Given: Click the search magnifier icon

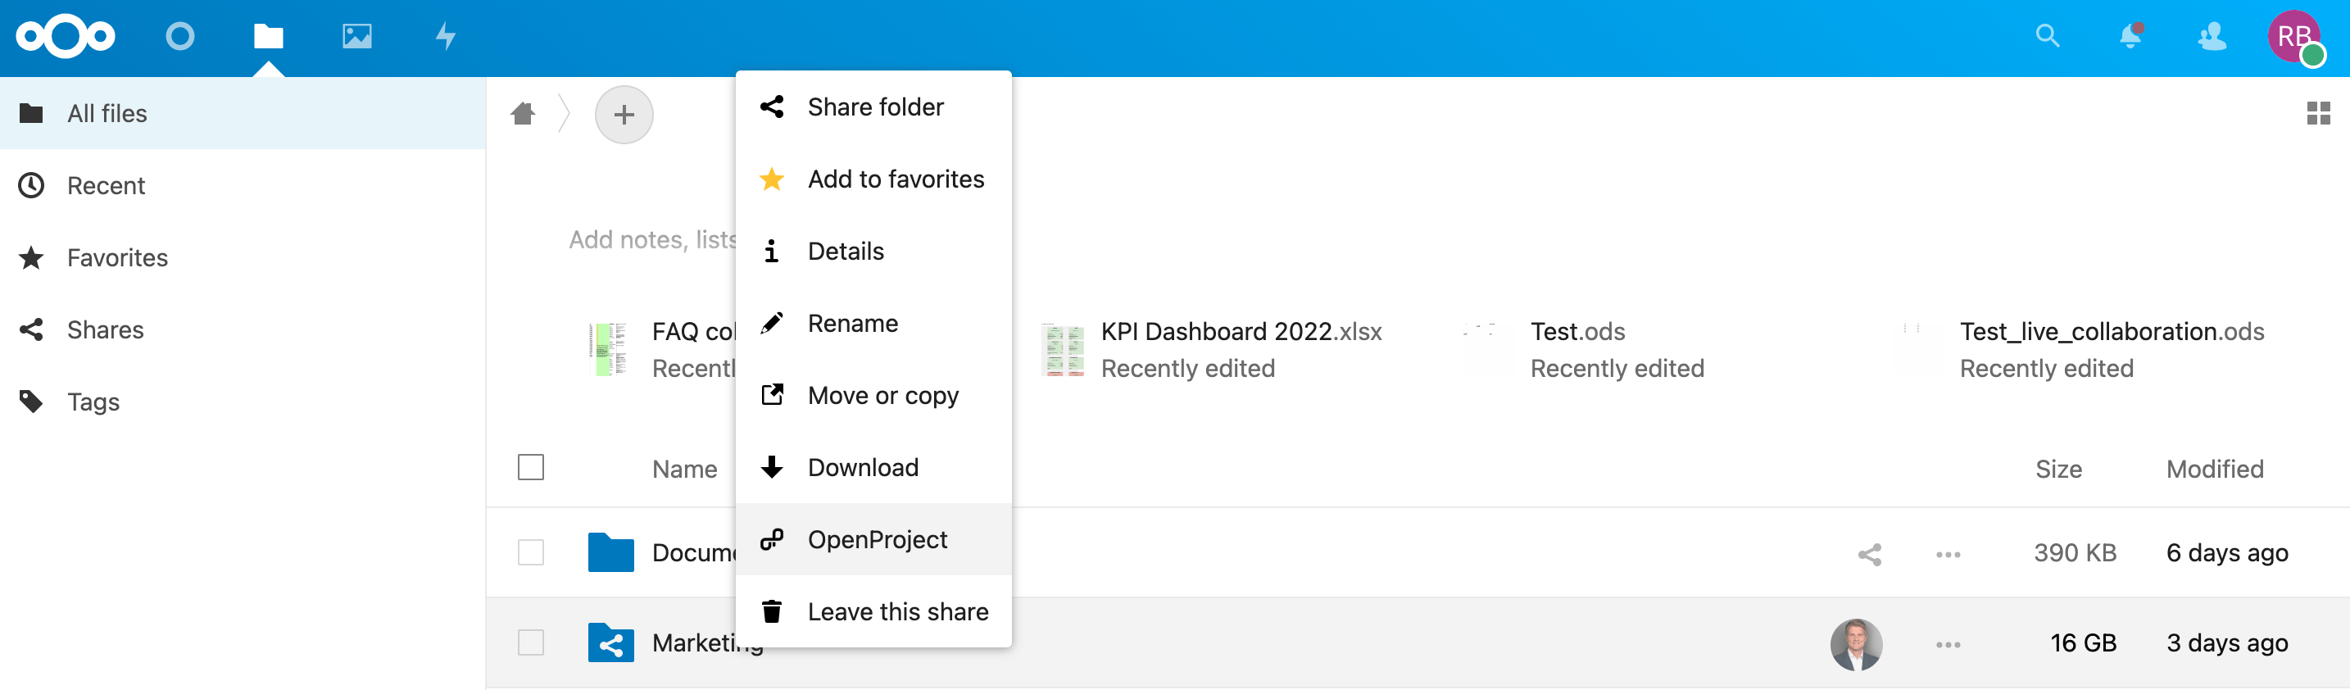Looking at the screenshot, I should pos(2047,37).
